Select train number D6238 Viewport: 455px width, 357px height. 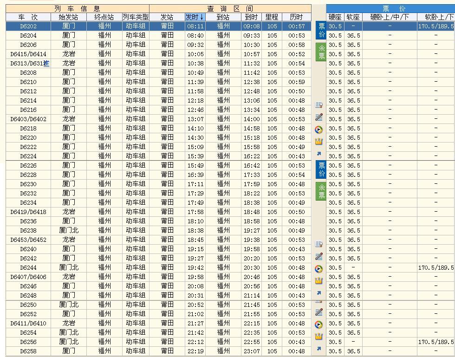pos(28,231)
